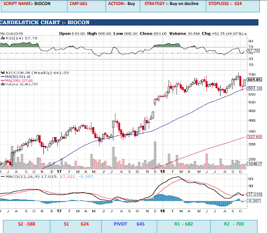
Task: Select the STRATEGY :- Buy on decline cell
Action: (x=173, y=6)
